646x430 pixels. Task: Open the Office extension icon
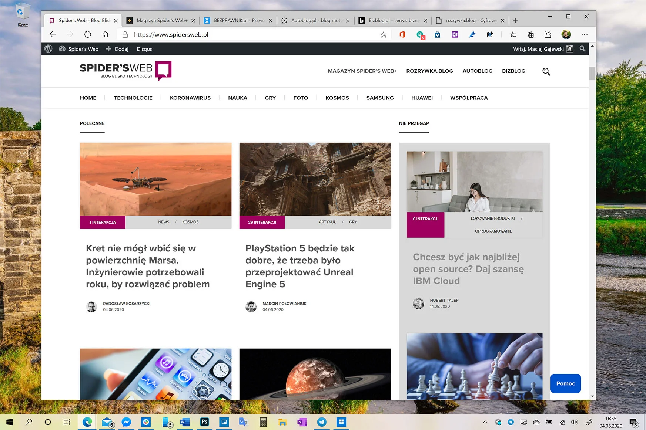point(402,34)
